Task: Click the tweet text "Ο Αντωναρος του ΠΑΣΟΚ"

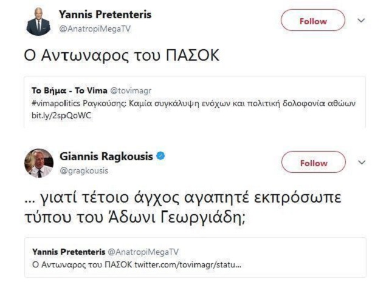Action: pos(120,55)
